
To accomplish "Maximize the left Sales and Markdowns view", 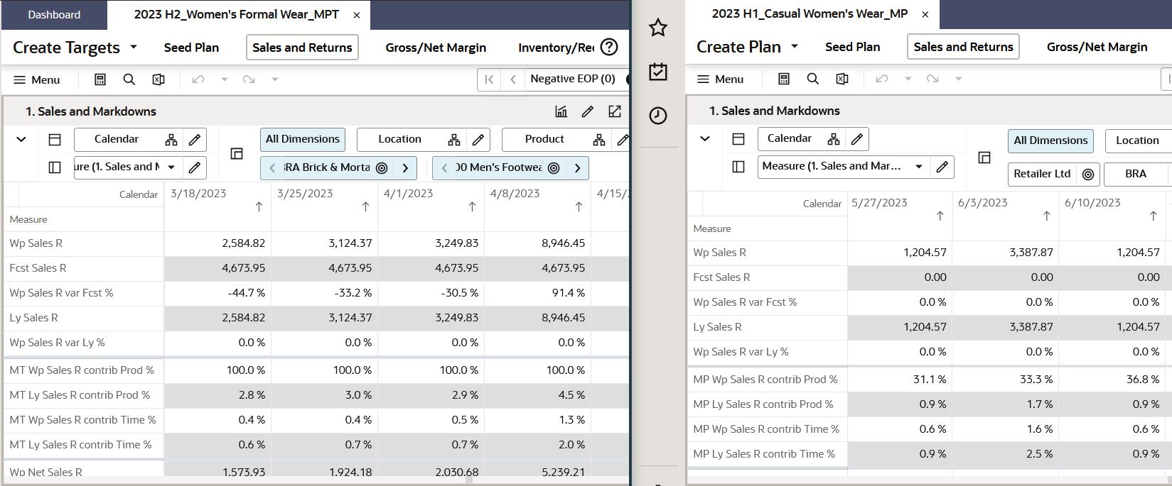I will pyautogui.click(x=615, y=111).
